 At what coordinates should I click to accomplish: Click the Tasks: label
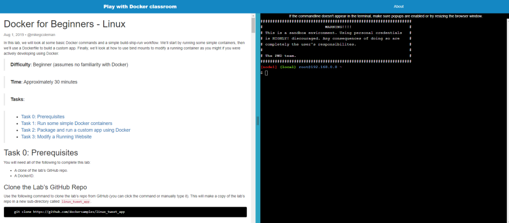click(x=17, y=99)
